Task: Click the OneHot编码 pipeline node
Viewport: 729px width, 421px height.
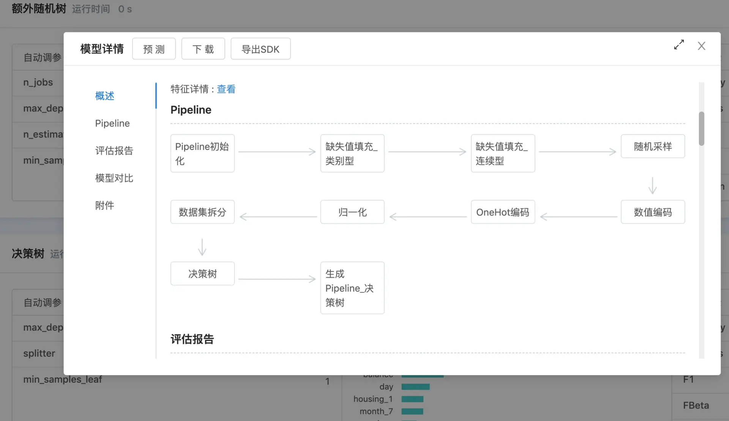Action: pos(503,212)
